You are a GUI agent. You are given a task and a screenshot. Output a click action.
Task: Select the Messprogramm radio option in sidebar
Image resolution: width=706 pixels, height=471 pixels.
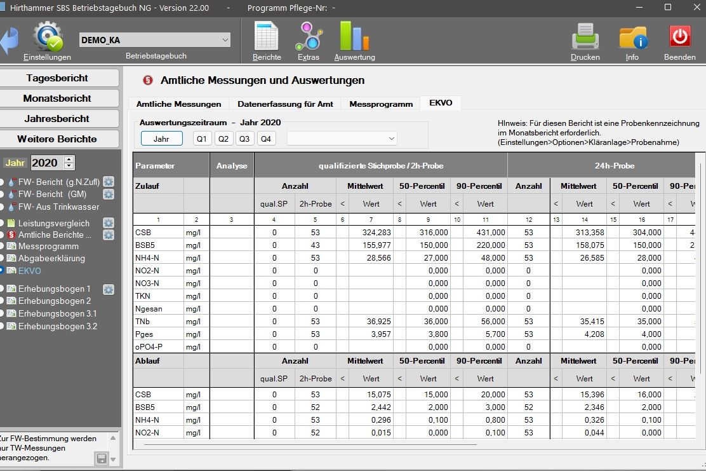tap(2, 247)
